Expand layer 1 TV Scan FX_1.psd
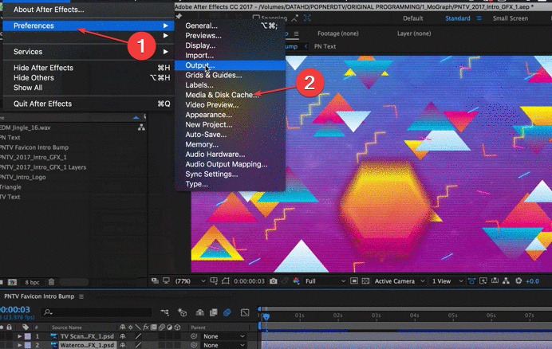This screenshot has height=349, width=552. point(20,337)
